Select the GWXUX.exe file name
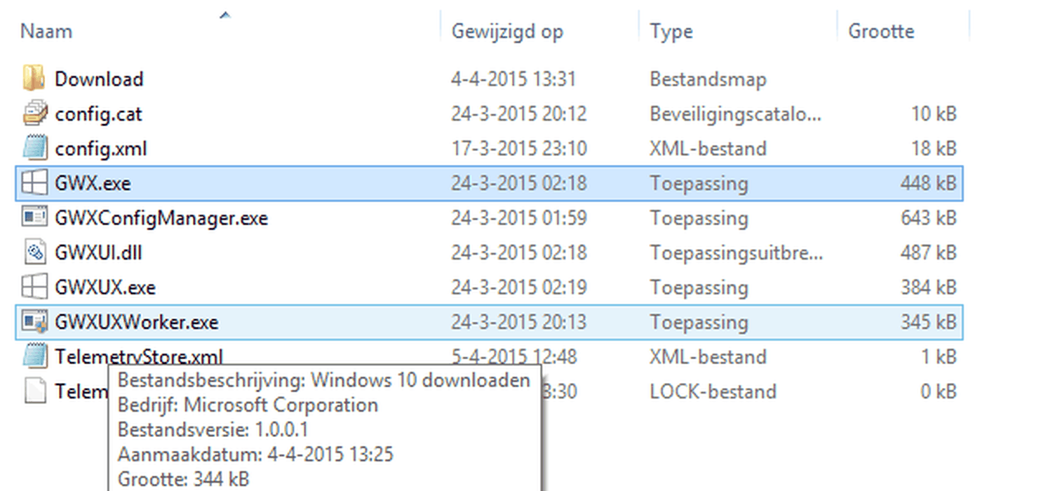1048x491 pixels. click(105, 288)
